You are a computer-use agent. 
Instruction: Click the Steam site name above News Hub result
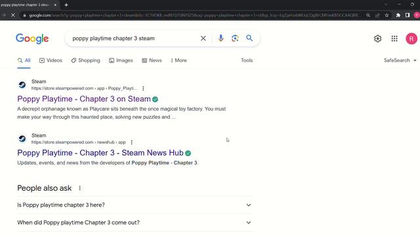[x=39, y=136]
